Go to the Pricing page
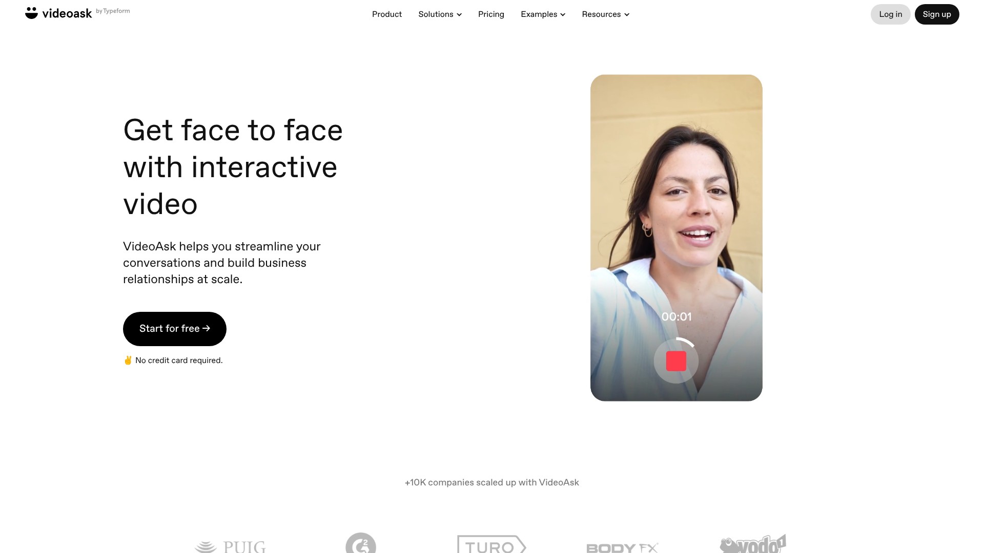The image size is (984, 553). coord(491,14)
